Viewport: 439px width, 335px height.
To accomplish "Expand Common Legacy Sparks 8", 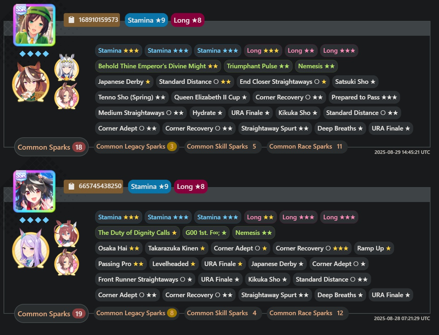I will coord(137,313).
